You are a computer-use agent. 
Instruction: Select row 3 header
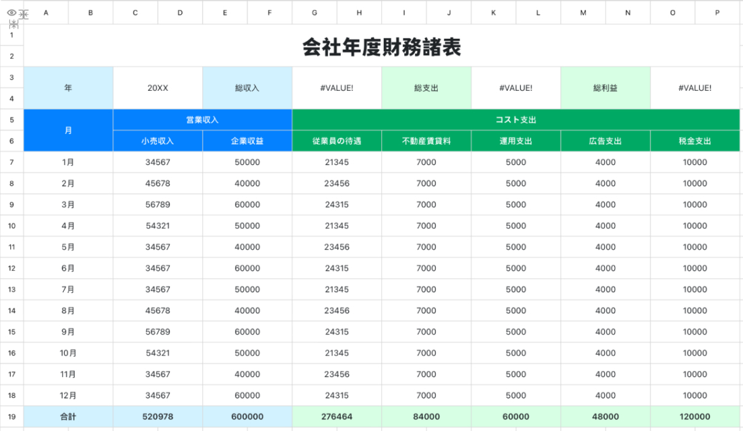(x=12, y=77)
